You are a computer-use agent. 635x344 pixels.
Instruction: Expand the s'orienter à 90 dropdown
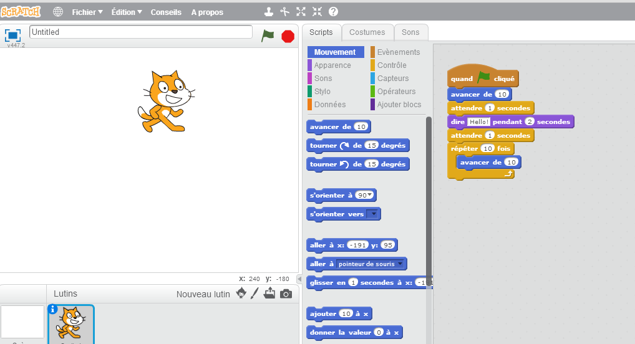pyautogui.click(x=371, y=195)
